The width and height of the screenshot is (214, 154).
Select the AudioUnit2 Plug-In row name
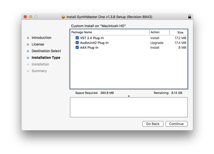94,43
